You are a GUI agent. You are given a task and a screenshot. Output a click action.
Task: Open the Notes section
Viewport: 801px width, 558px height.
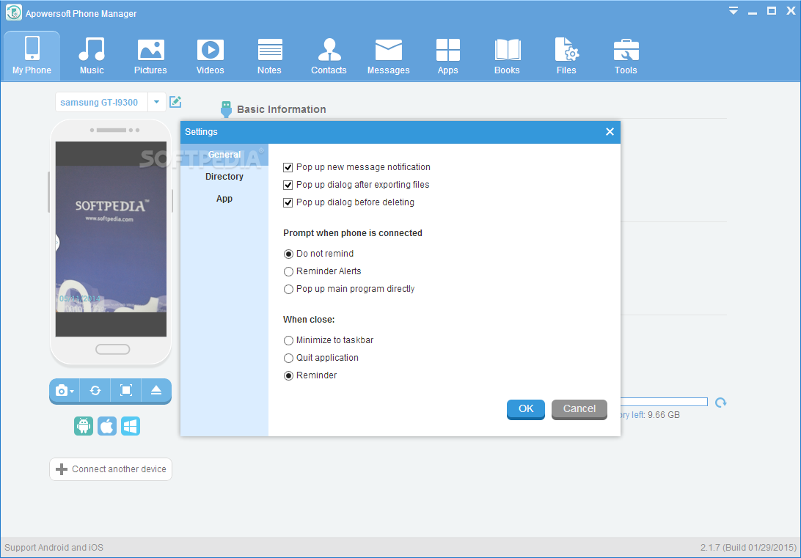click(269, 56)
